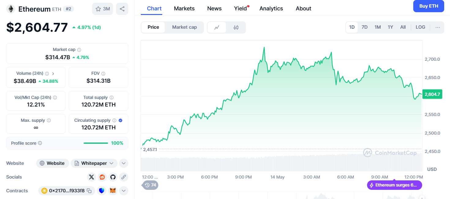Click the 4.97% (1d) price change
This screenshot has width=450, height=199.
click(87, 27)
